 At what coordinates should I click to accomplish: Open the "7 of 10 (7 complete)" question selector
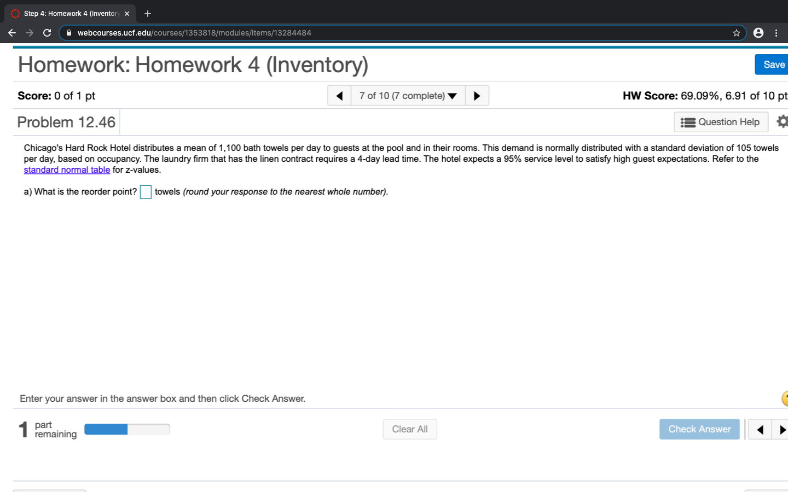[x=408, y=95]
